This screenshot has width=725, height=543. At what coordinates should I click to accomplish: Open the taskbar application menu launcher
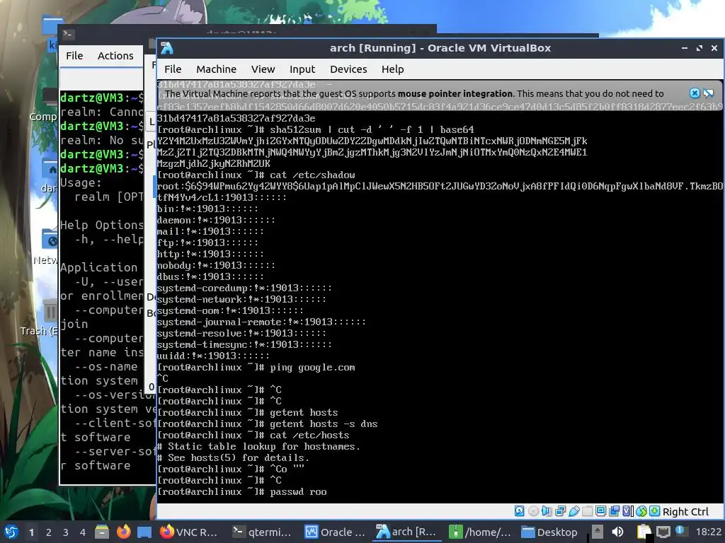11,532
